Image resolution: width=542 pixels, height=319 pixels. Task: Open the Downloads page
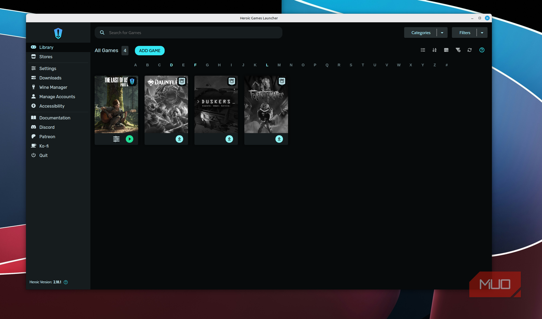[58, 78]
